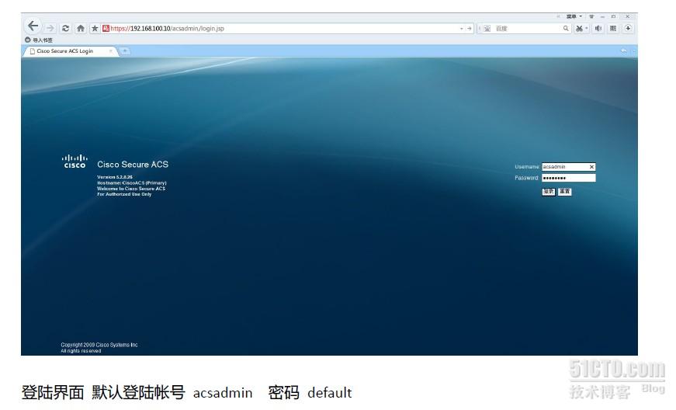
Task: Open the browser home page icon
Action: click(x=80, y=28)
